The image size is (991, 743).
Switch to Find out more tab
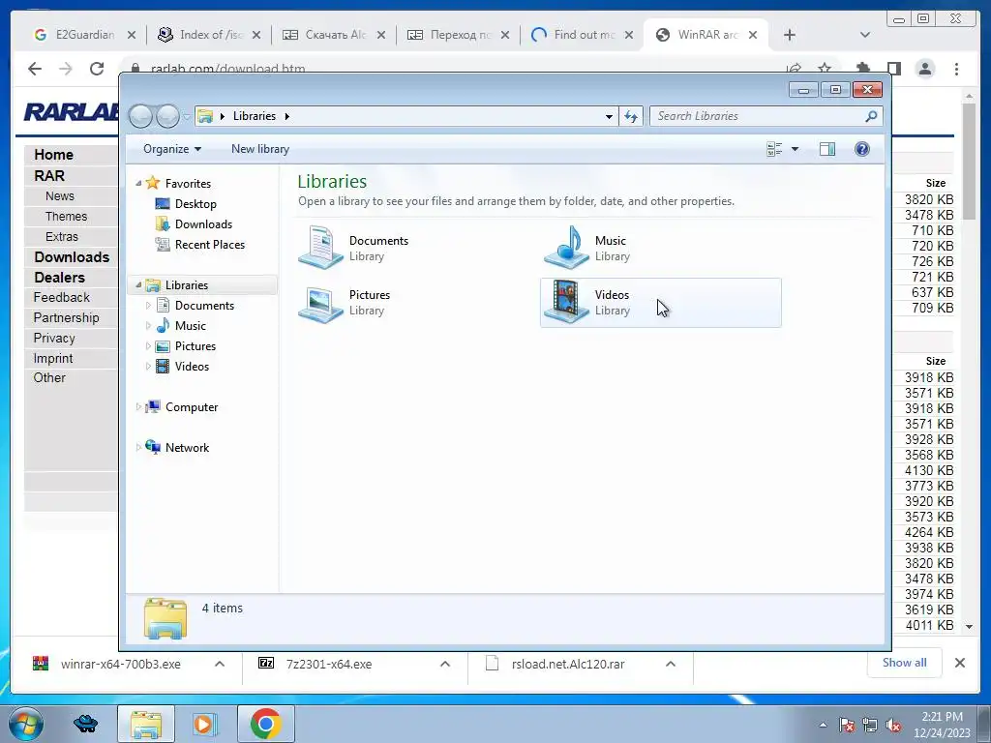coord(582,35)
